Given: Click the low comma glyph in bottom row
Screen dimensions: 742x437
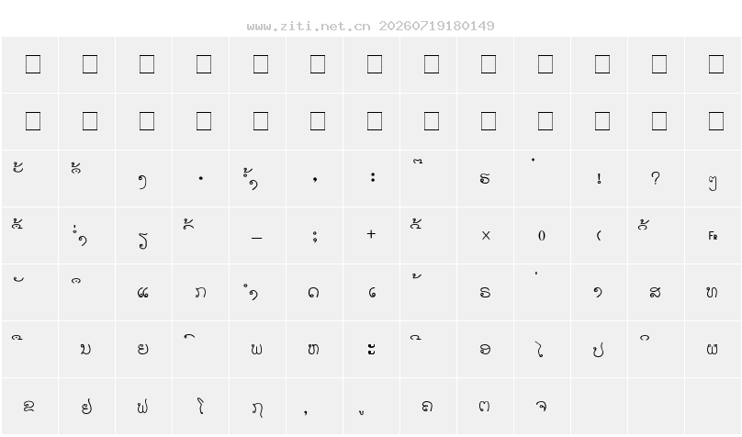Looking at the screenshot, I should (x=305, y=411).
